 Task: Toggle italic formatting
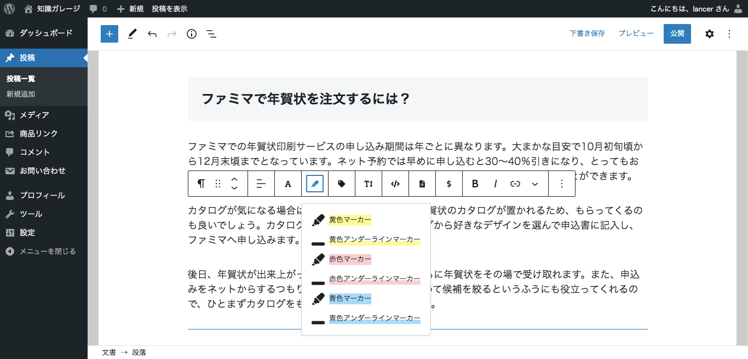tap(496, 184)
